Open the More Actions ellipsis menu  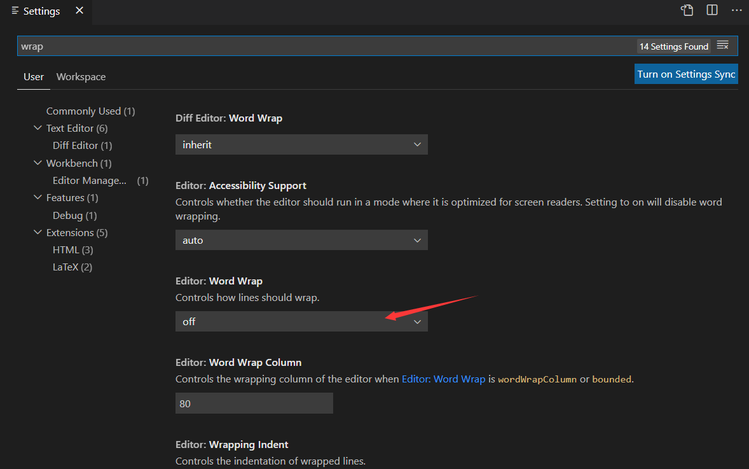pos(736,10)
